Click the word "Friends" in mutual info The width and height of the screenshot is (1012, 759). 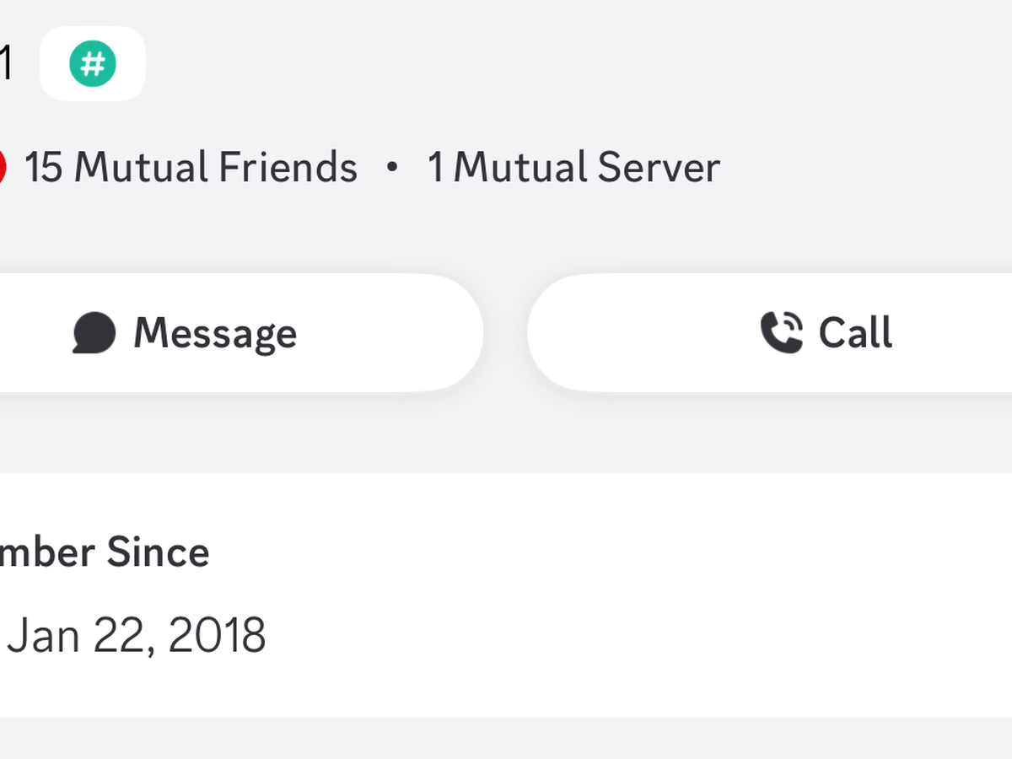coord(288,167)
